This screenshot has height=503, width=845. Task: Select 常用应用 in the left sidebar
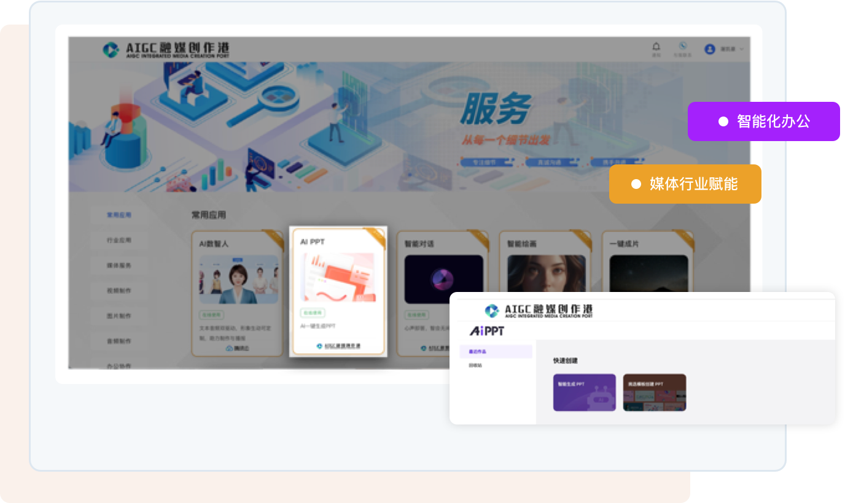click(x=119, y=215)
